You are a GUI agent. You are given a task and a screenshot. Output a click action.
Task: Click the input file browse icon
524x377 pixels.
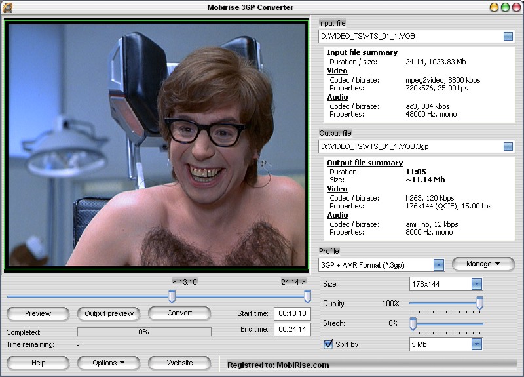(x=508, y=36)
